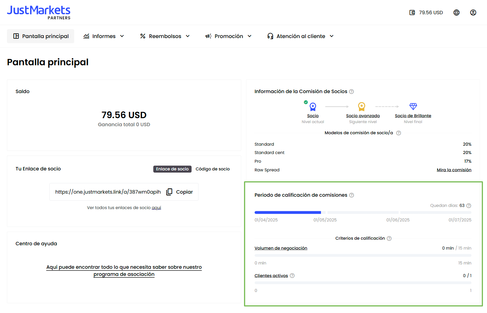Image resolution: width=487 pixels, height=313 pixels.
Task: Expand the Promoción dropdown chevron
Action: [x=250, y=36]
